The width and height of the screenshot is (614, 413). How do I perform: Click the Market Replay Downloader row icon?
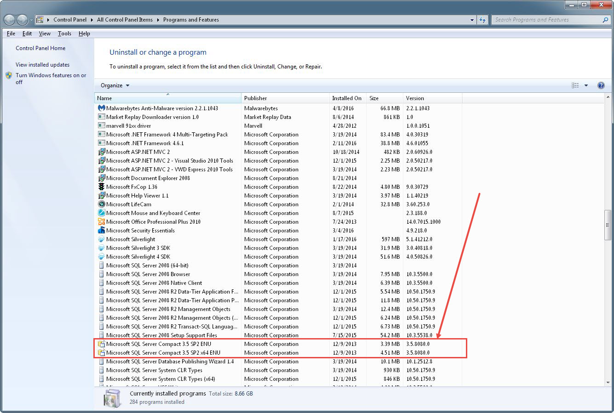coord(102,117)
